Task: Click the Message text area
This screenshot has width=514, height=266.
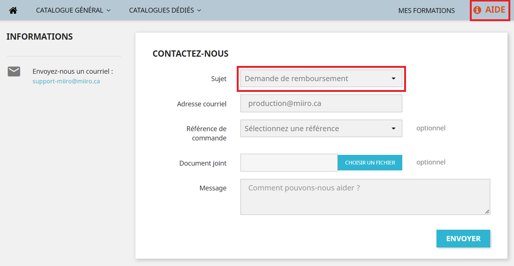Action: pos(365,197)
